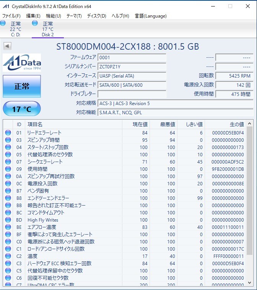
Task: Click the しきい値 column header
Action: 191,124
